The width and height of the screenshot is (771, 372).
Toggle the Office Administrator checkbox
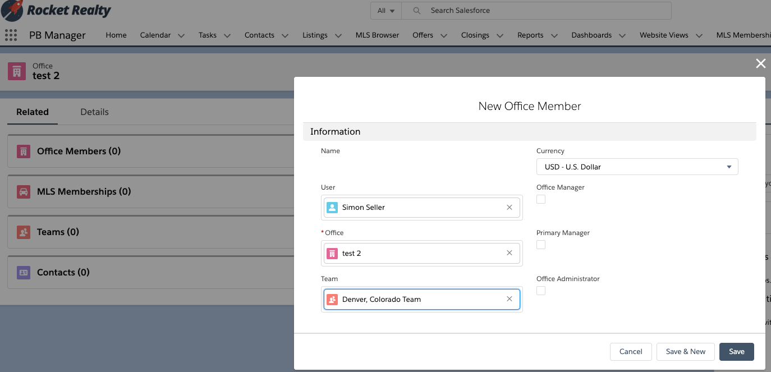[x=540, y=291]
